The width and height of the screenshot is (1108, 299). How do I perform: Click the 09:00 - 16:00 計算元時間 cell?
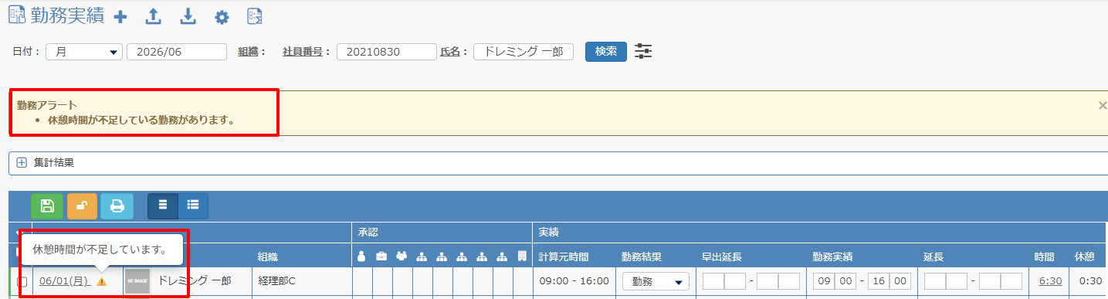click(574, 281)
